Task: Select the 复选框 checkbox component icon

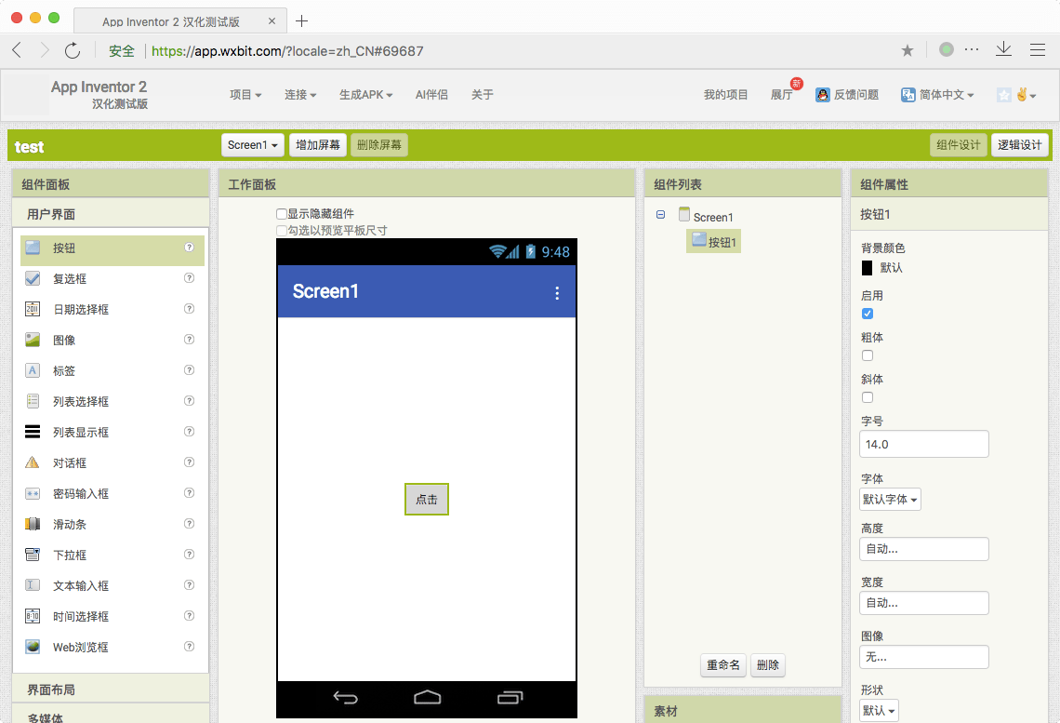Action: [x=33, y=278]
